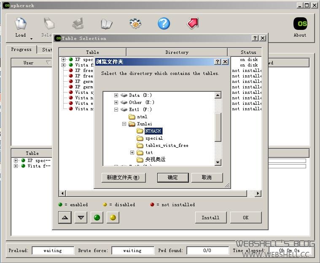Expand the txt folder
Viewport: 320px width, 263px height.
click(132, 152)
